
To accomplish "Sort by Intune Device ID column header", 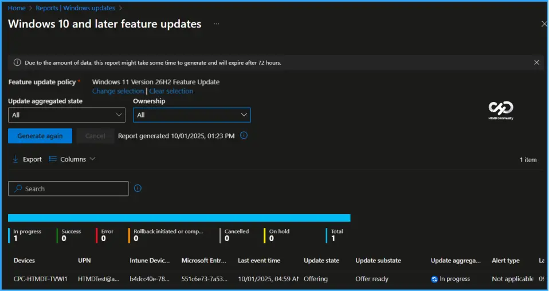I will click(x=150, y=261).
